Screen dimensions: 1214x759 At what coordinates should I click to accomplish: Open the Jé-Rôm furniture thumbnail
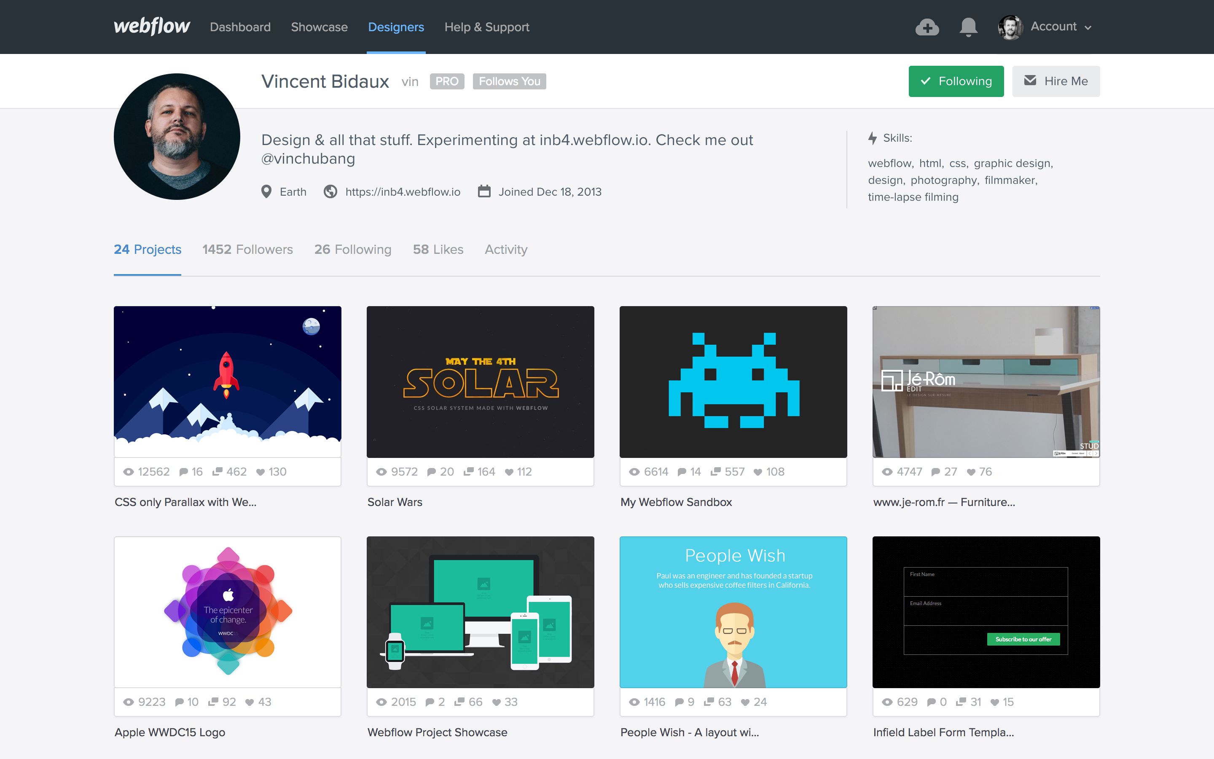(x=986, y=382)
